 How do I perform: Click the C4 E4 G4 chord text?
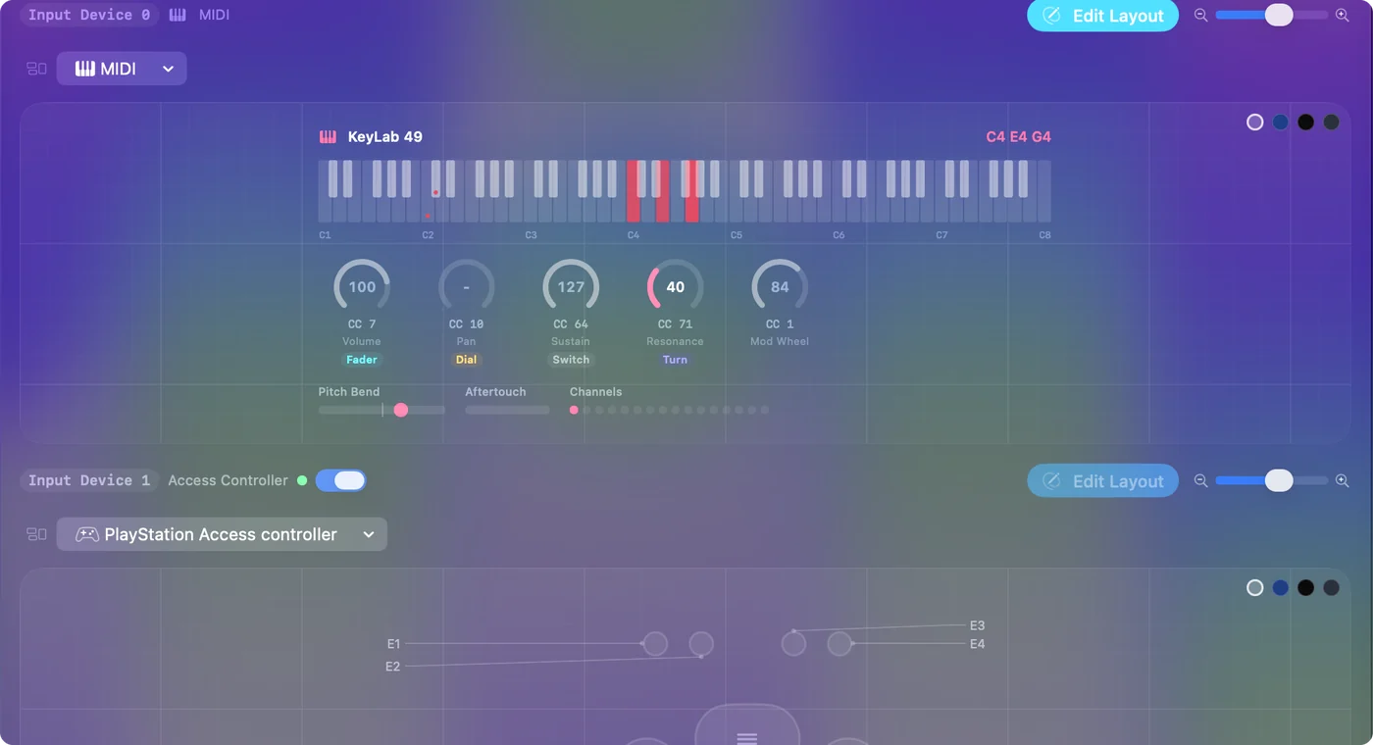coord(1018,137)
